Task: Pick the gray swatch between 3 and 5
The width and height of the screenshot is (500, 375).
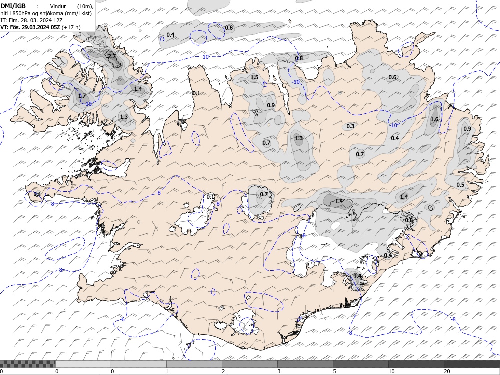Action: (305, 364)
